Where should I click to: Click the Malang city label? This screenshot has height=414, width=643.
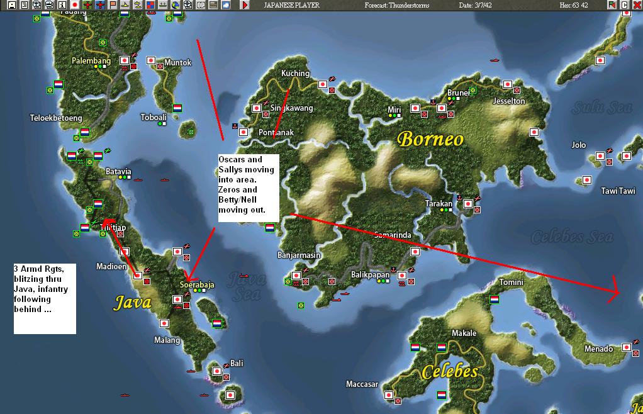[x=167, y=340]
